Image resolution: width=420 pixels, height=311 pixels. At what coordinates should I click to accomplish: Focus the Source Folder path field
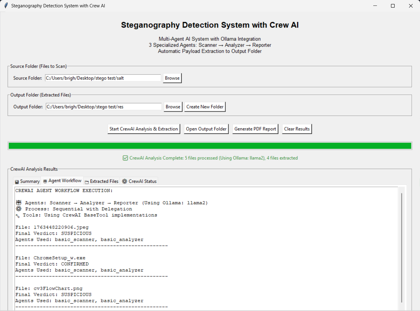click(103, 78)
